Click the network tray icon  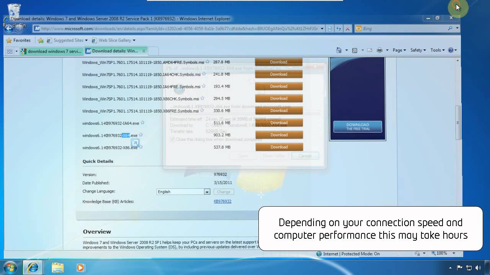(469, 268)
